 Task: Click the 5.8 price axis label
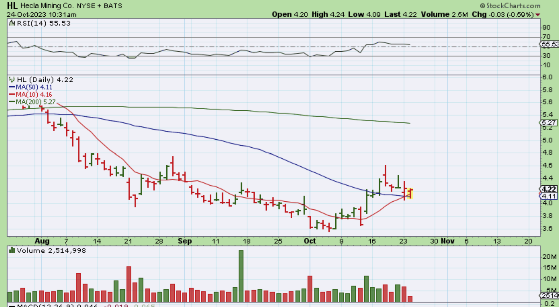547,90
